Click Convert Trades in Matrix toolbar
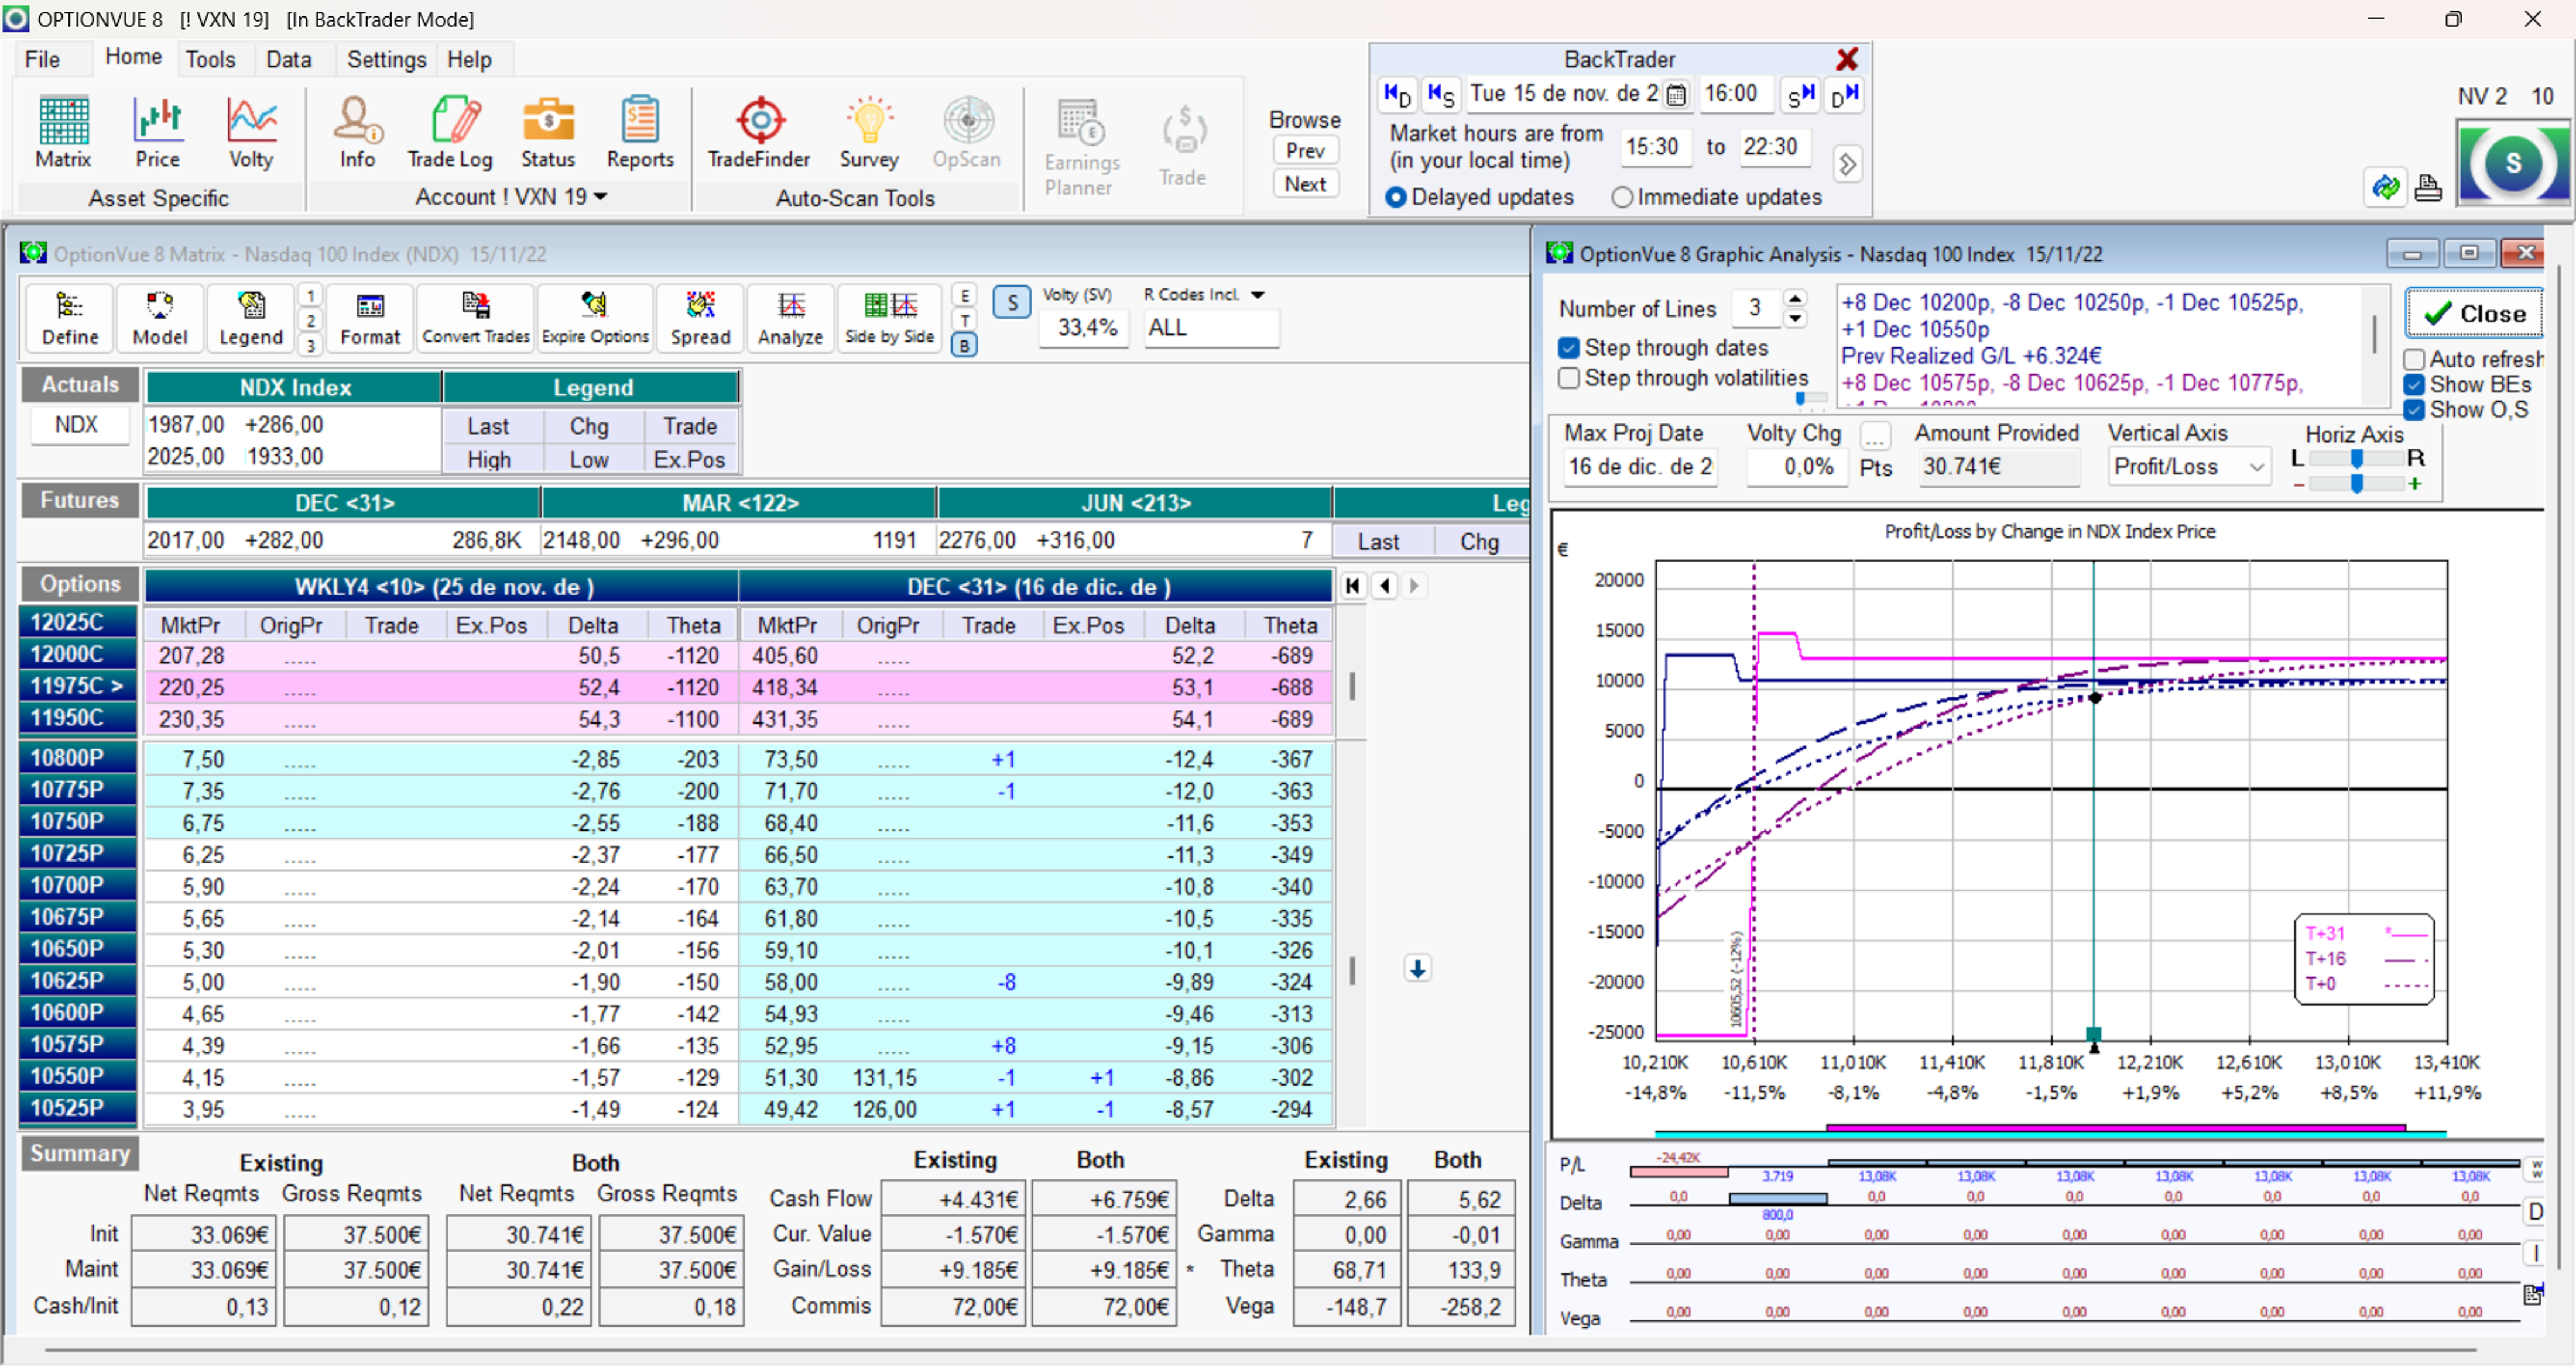Screen dimensions: 2576x1367 476,318
